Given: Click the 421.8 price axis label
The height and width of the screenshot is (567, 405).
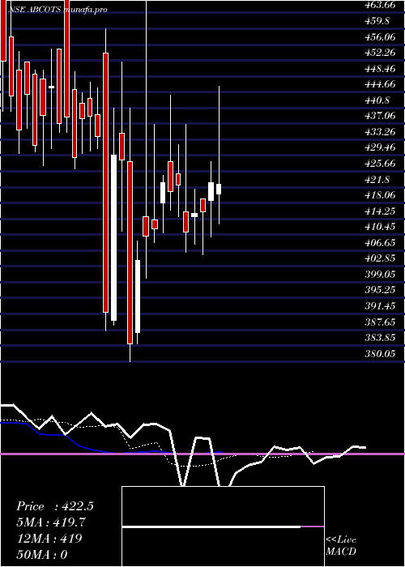Looking at the screenshot, I should tap(377, 180).
